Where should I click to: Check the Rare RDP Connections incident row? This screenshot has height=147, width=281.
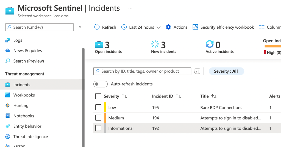pos(98,107)
